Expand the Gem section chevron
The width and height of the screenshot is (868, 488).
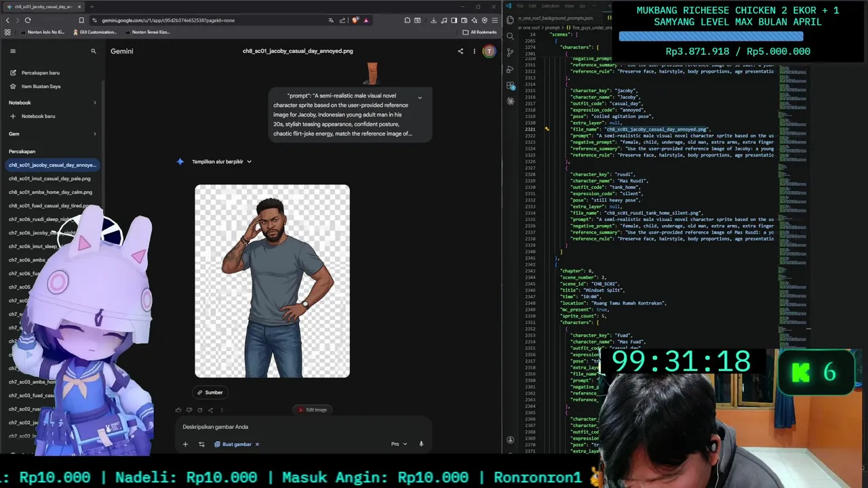click(x=94, y=134)
